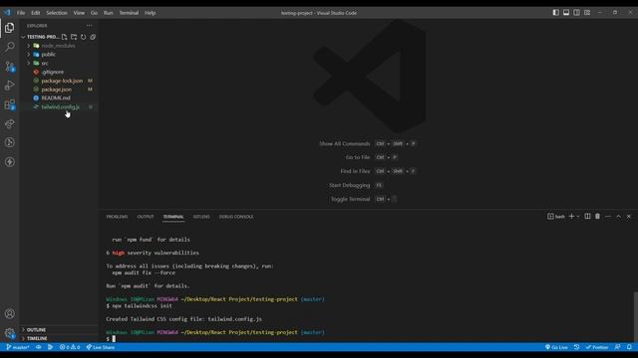Open the Terminal menu
Screen dimensions: 638x358
click(x=129, y=13)
